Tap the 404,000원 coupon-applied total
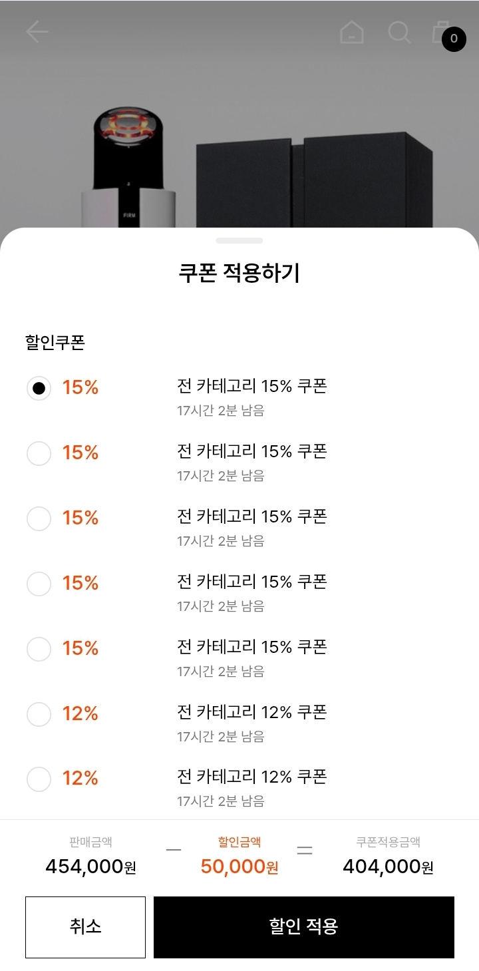 [x=388, y=867]
